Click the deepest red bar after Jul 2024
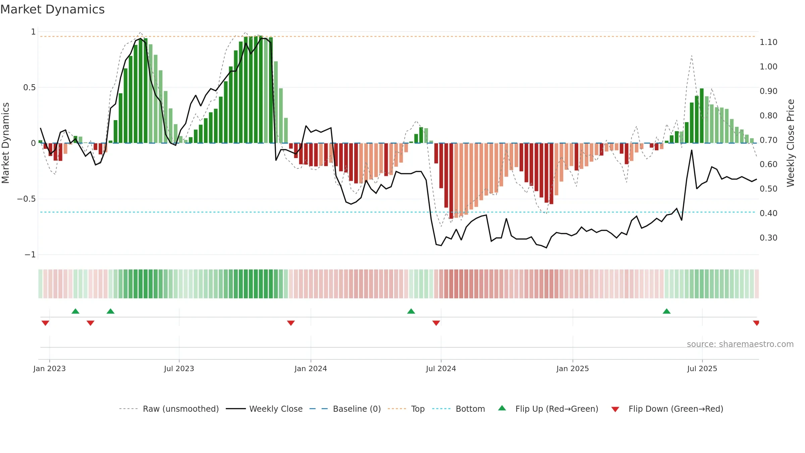The width and height of the screenshot is (805, 453). click(451, 181)
